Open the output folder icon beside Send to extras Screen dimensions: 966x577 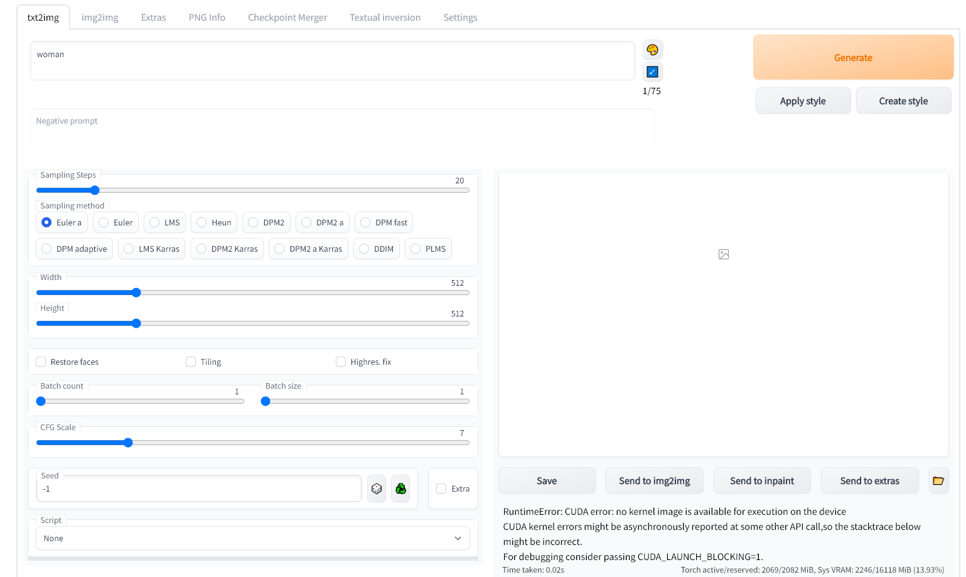[x=938, y=480]
